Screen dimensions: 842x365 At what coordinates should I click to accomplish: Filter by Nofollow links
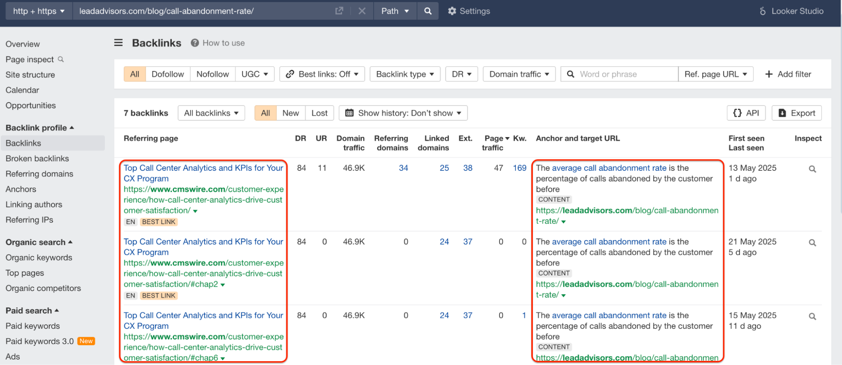(x=213, y=74)
